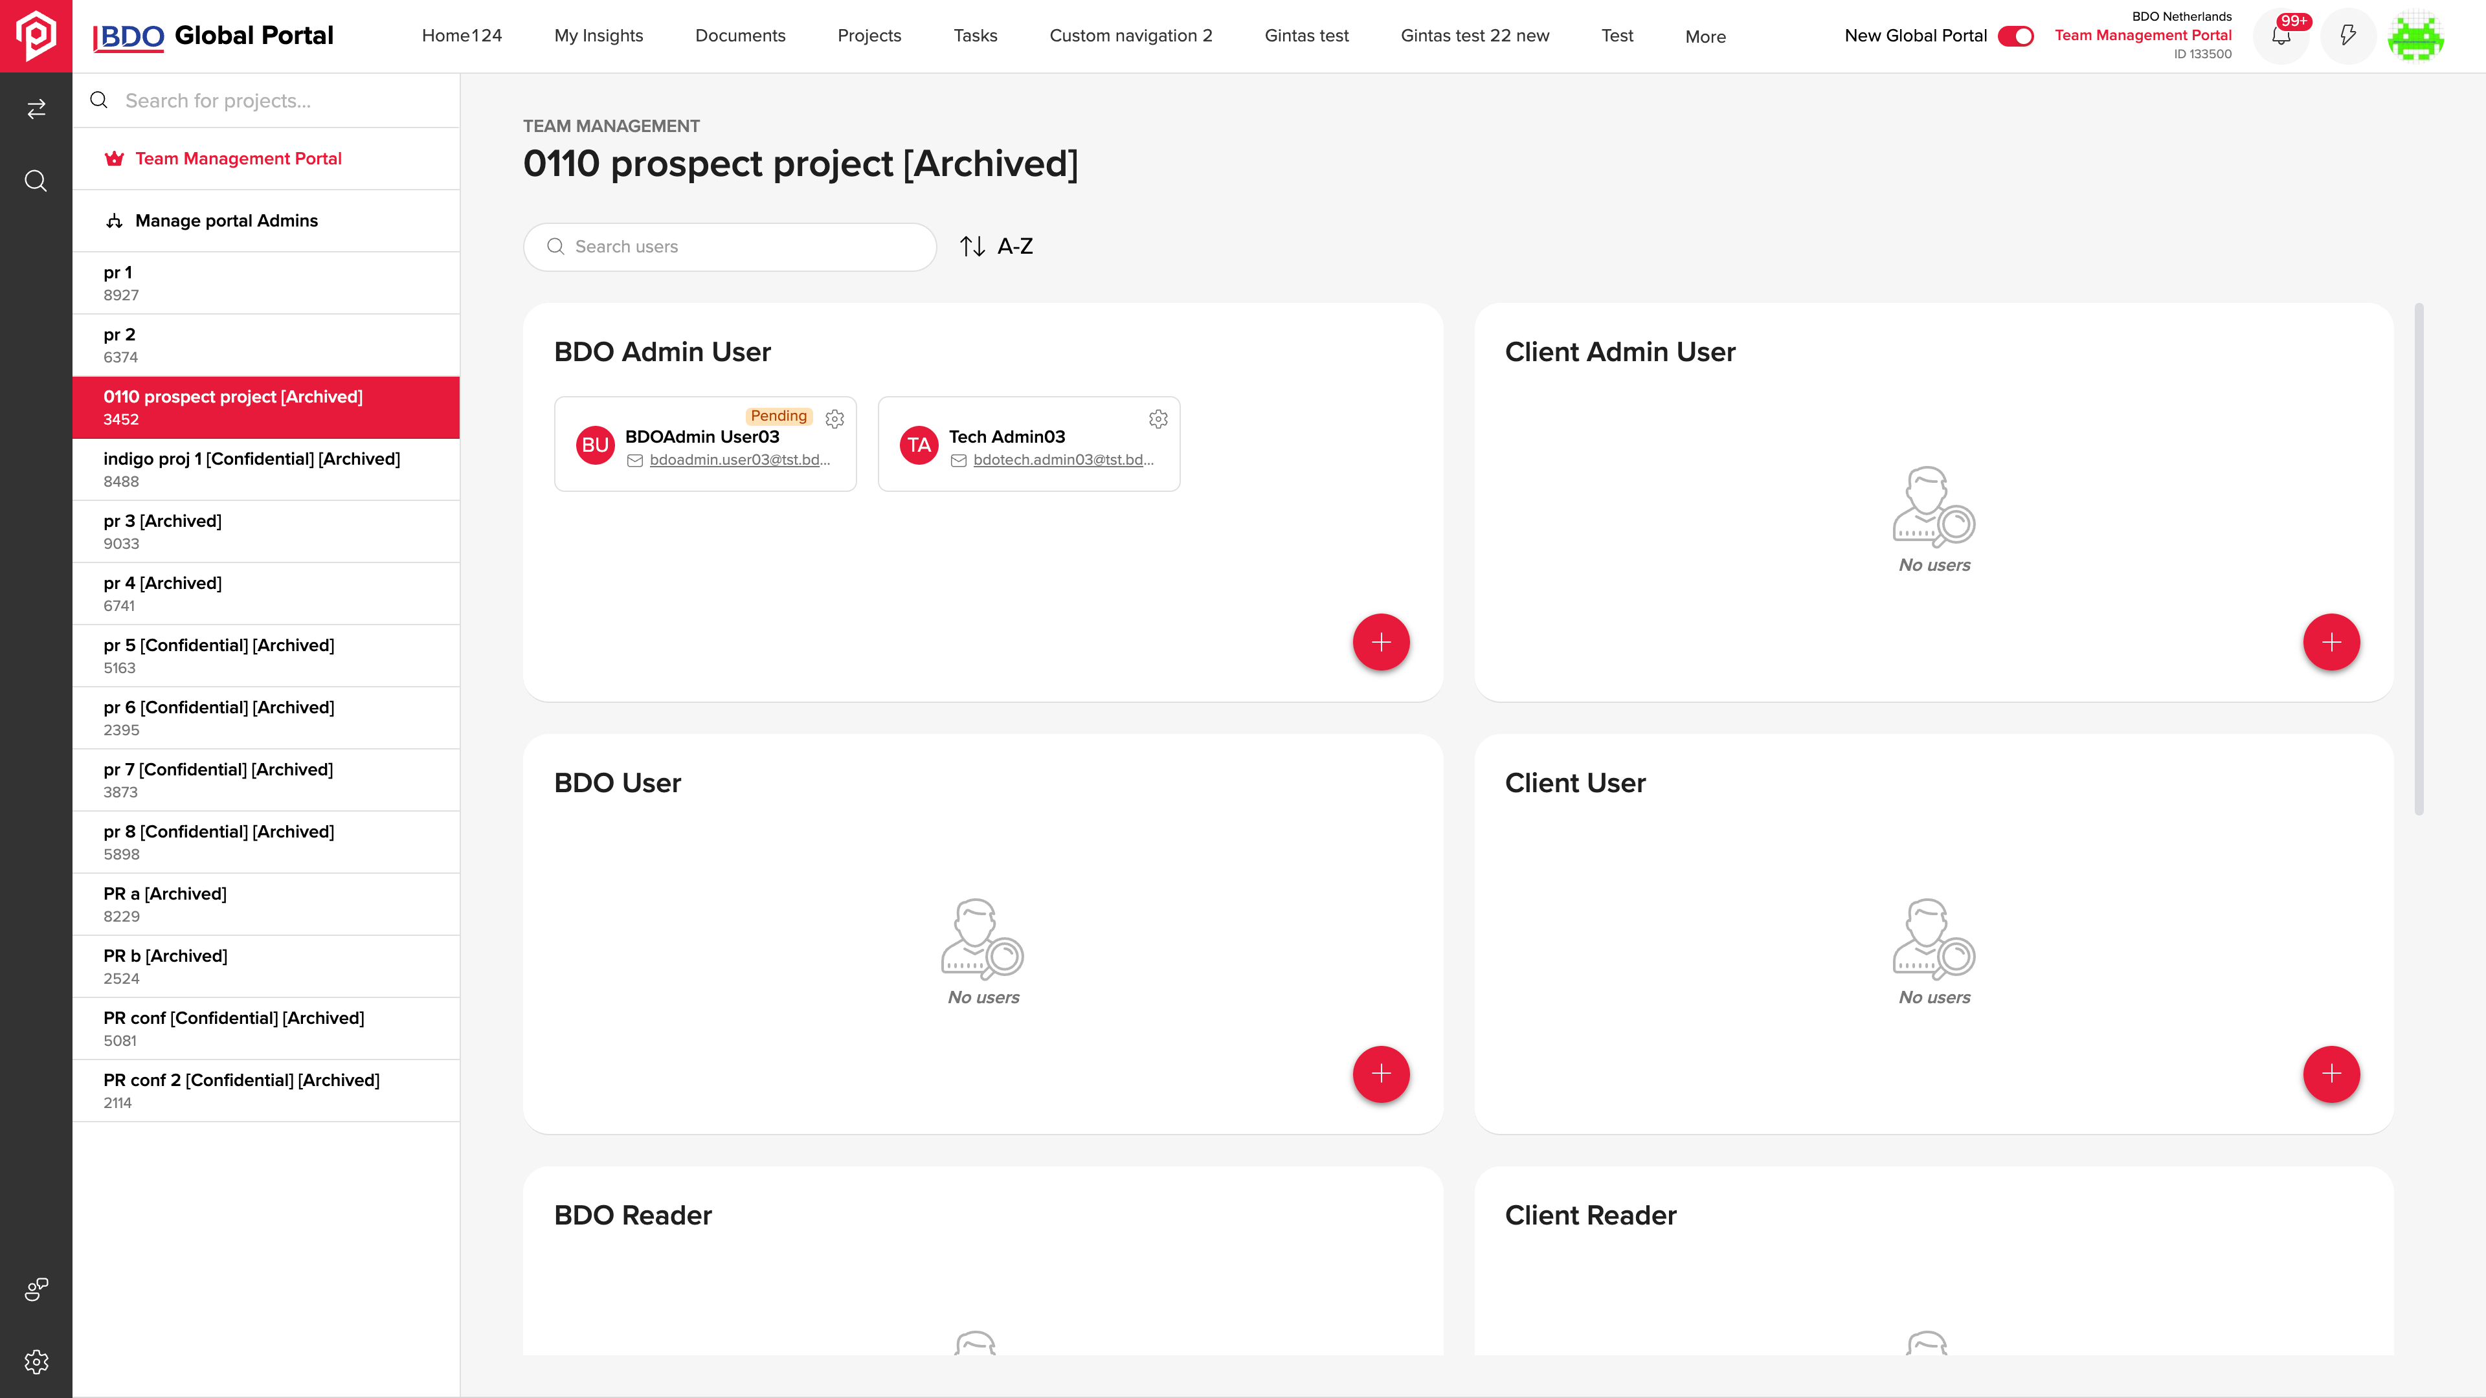The image size is (2486, 1398).
Task: Add user to BDO User group
Action: click(1381, 1074)
